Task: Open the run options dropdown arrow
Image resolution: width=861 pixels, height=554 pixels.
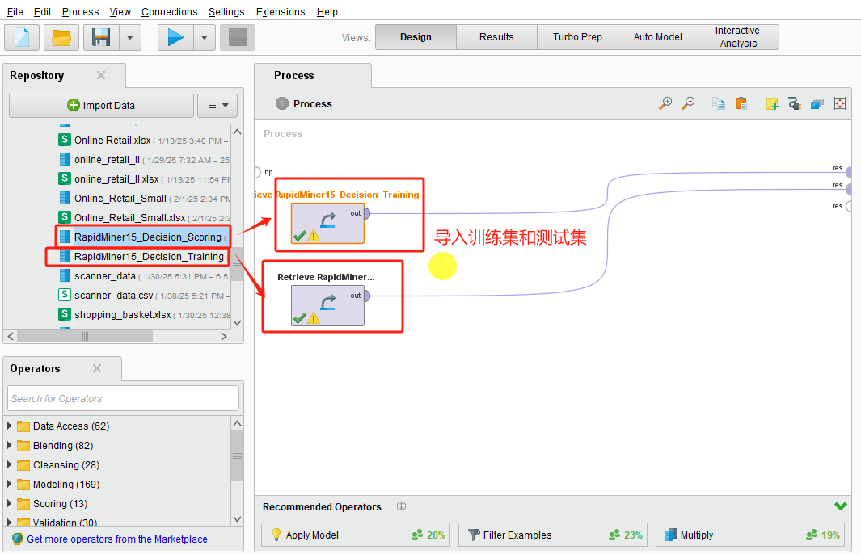Action: [205, 37]
